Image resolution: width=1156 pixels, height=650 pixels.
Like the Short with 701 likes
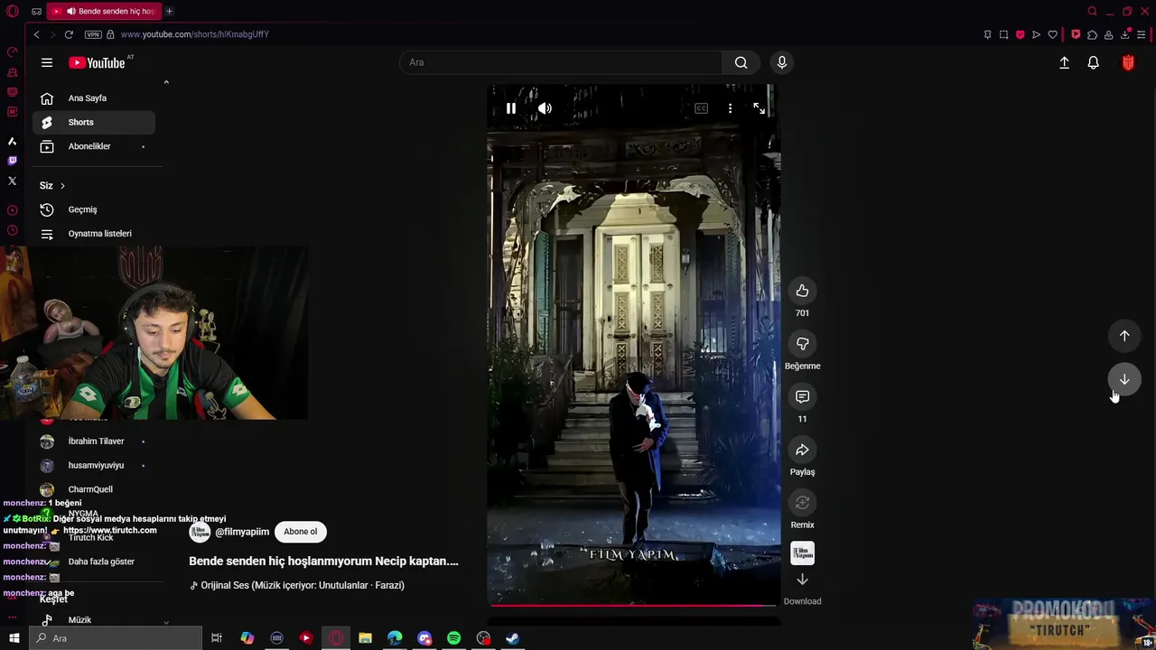click(802, 291)
